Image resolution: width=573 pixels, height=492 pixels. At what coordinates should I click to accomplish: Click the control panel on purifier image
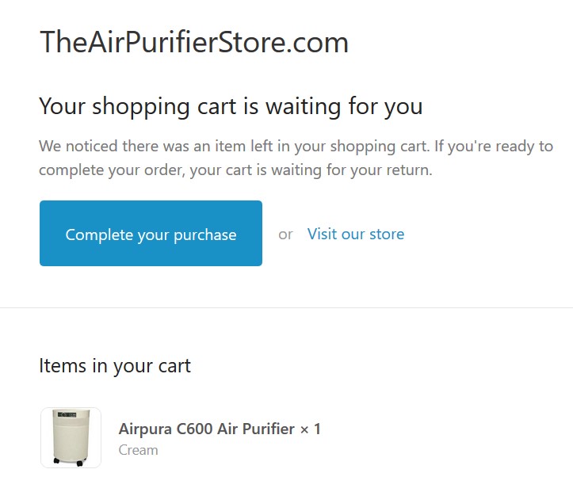(67, 414)
